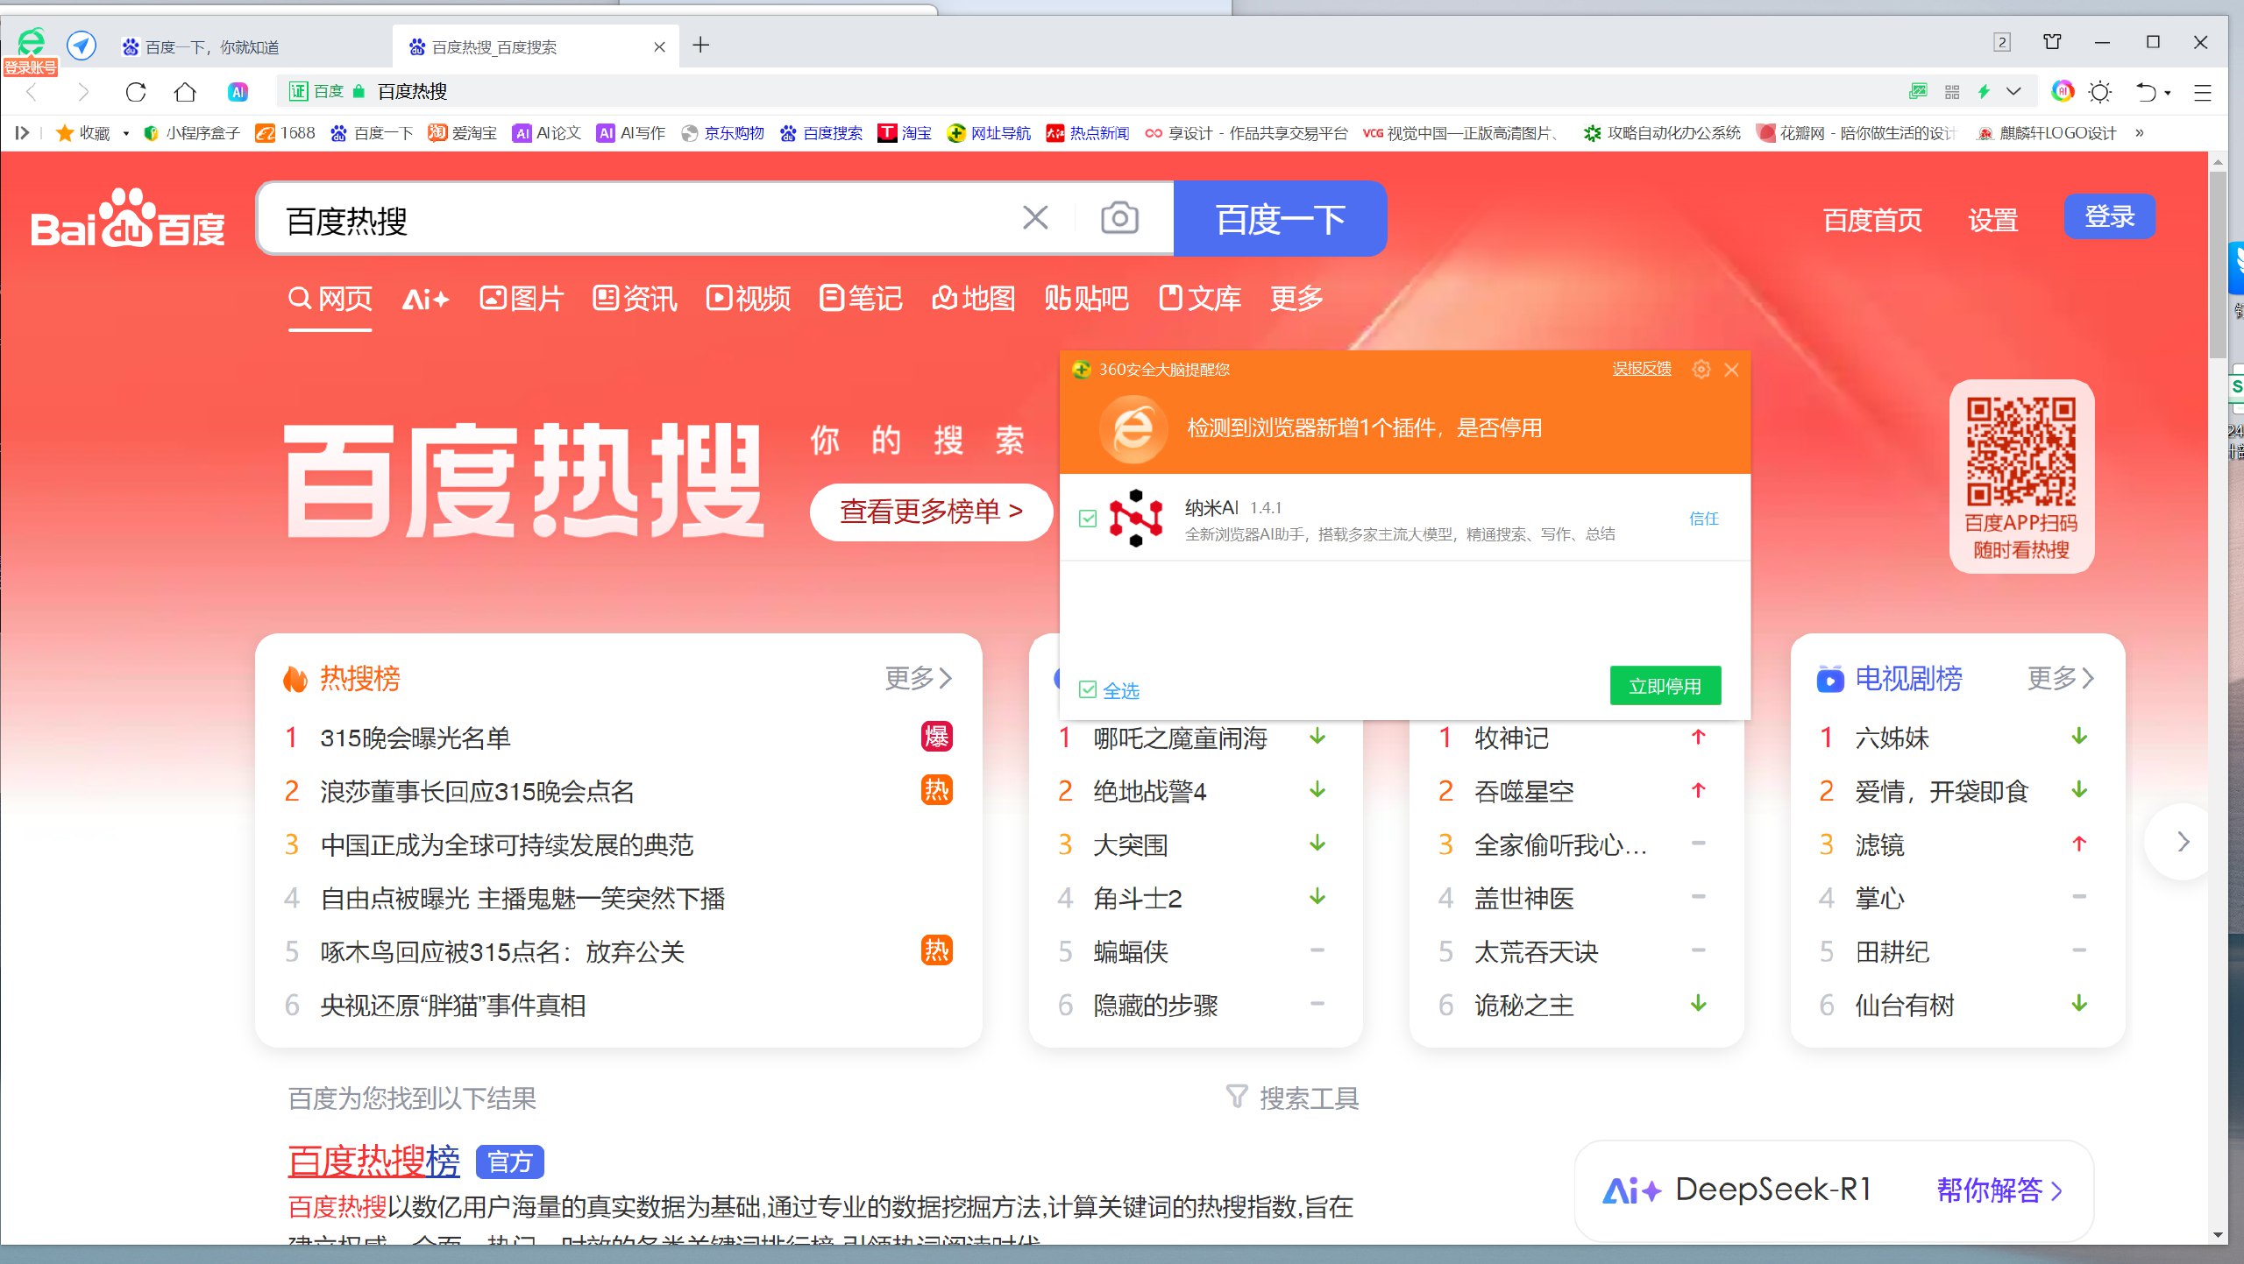Open the 百度热搜榜 result title
This screenshot has height=1264, width=2244.
[373, 1162]
